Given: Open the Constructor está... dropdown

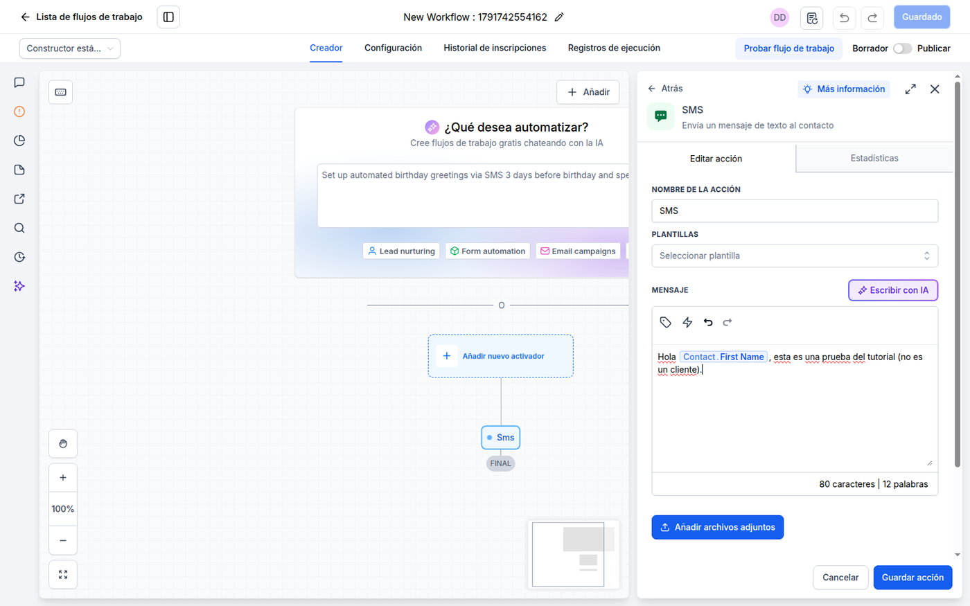Looking at the screenshot, I should [70, 48].
